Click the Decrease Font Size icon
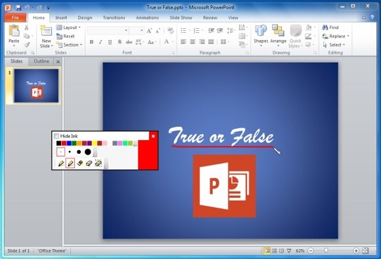This screenshot has width=381, height=259. (x=158, y=31)
